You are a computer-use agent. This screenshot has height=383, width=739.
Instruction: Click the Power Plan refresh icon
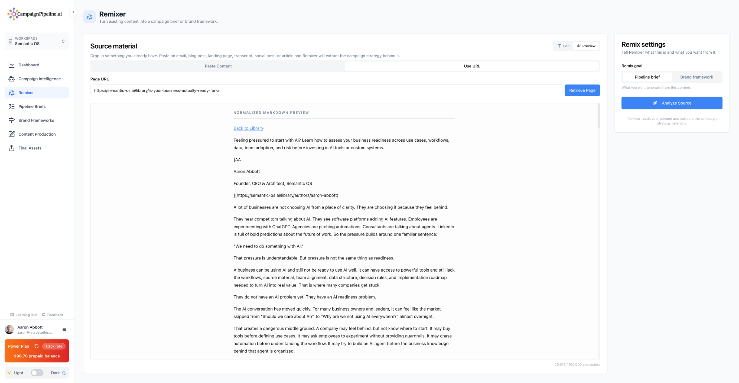coord(36,346)
